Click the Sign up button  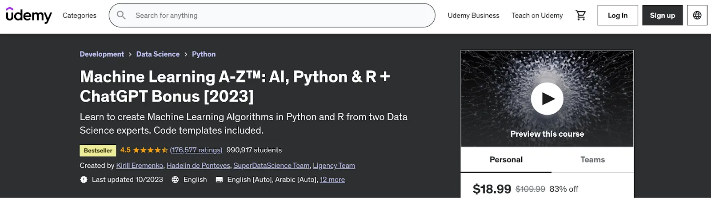click(x=662, y=16)
